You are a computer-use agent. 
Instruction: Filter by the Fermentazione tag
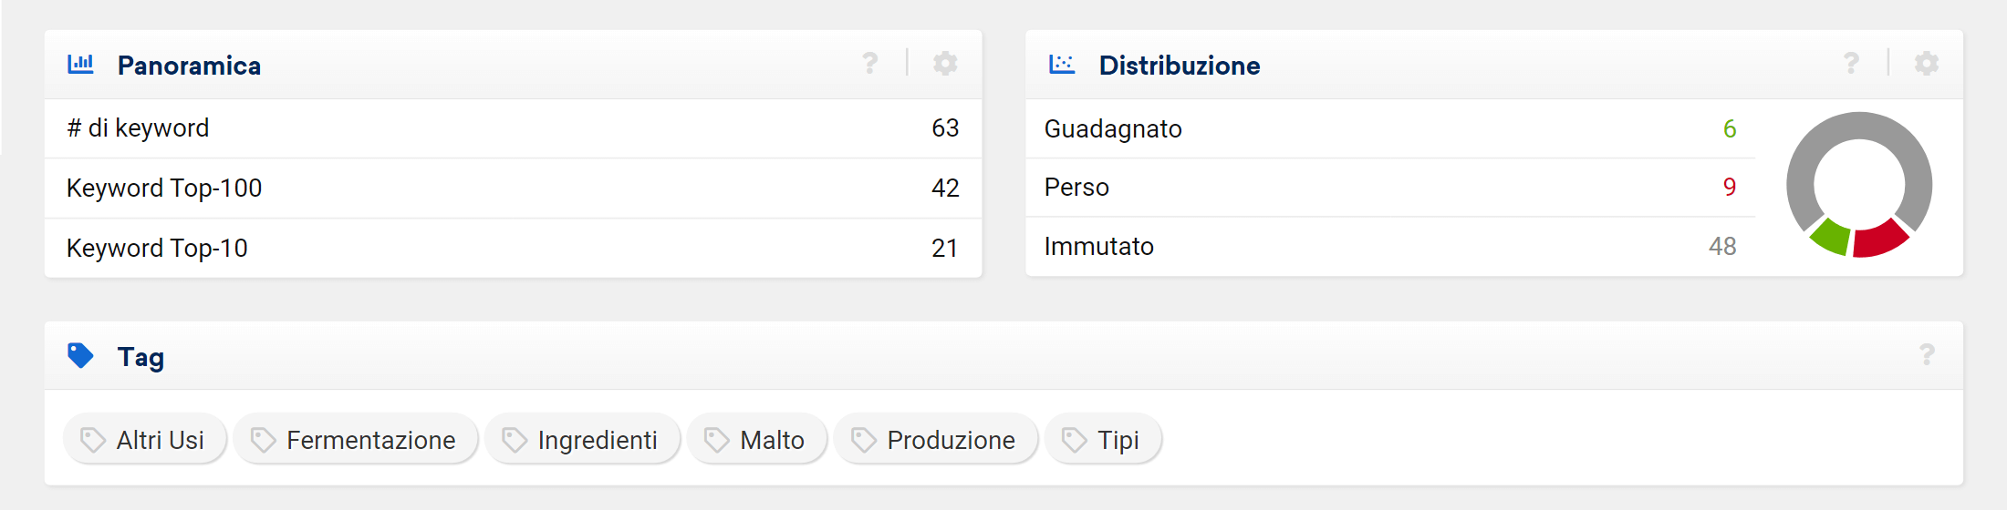pyautogui.click(x=355, y=440)
